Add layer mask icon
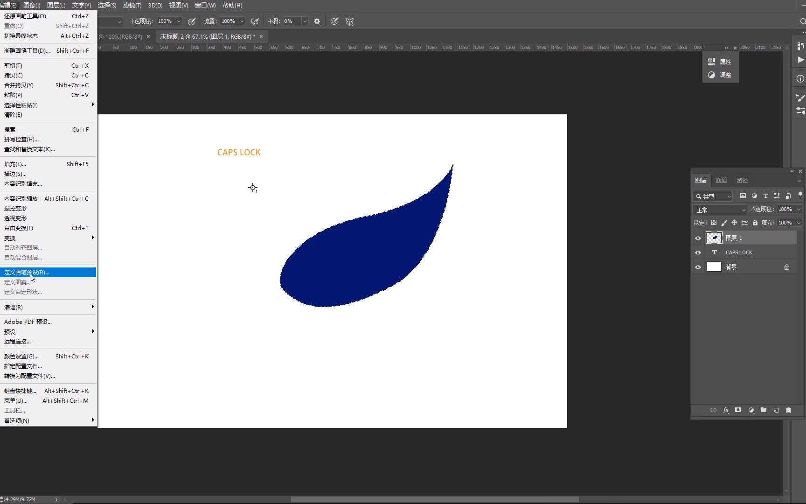Image resolution: width=806 pixels, height=504 pixels. [738, 410]
